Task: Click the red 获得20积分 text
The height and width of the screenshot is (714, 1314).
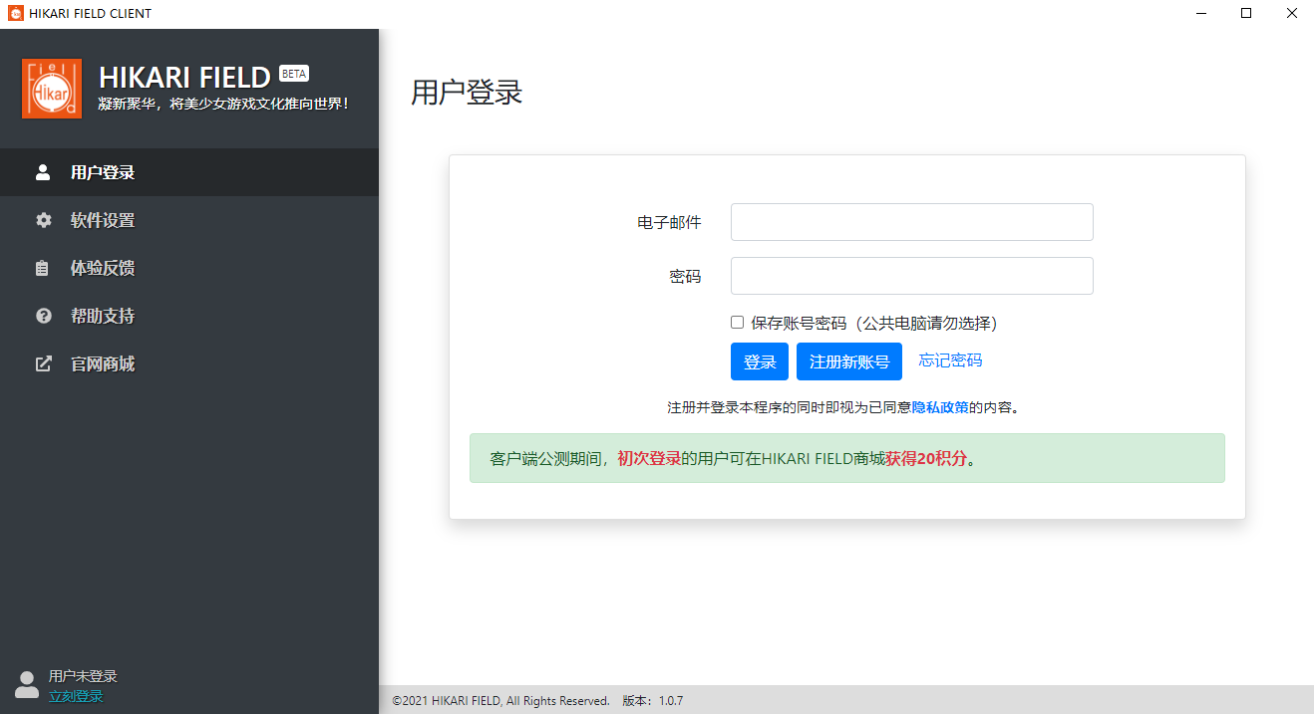Action: click(926, 458)
